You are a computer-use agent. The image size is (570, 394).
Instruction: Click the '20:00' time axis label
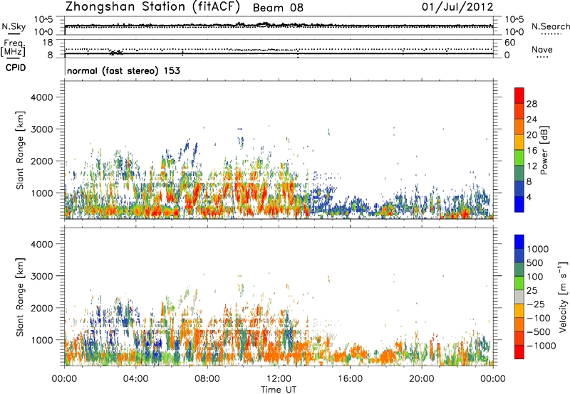point(421,378)
